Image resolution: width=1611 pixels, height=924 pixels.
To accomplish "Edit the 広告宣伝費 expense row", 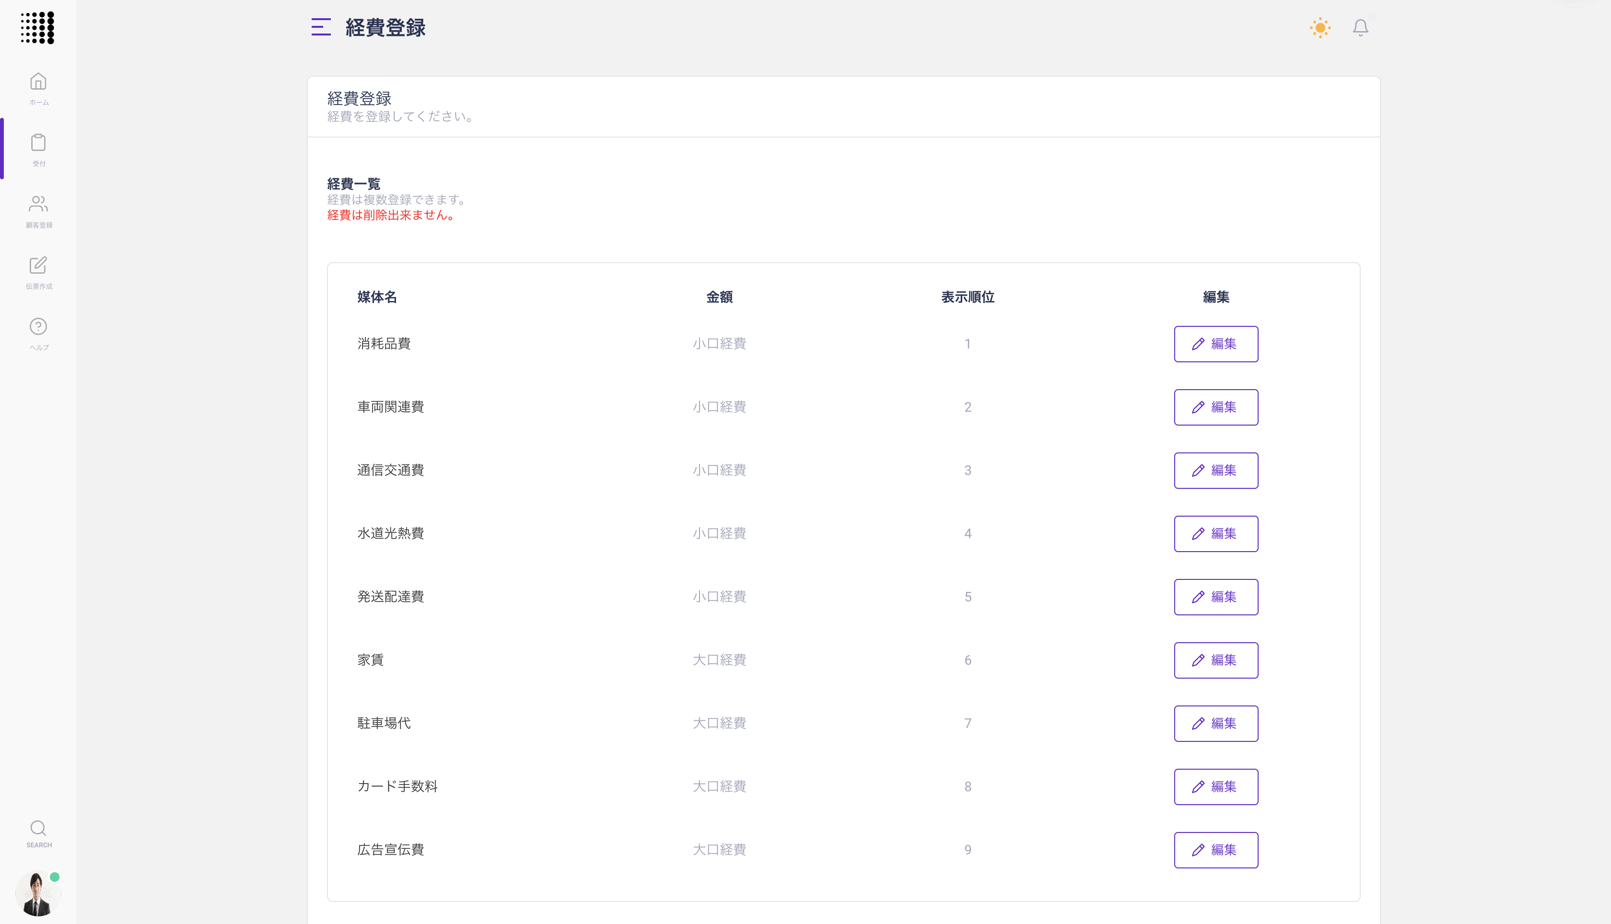I will coord(1215,850).
